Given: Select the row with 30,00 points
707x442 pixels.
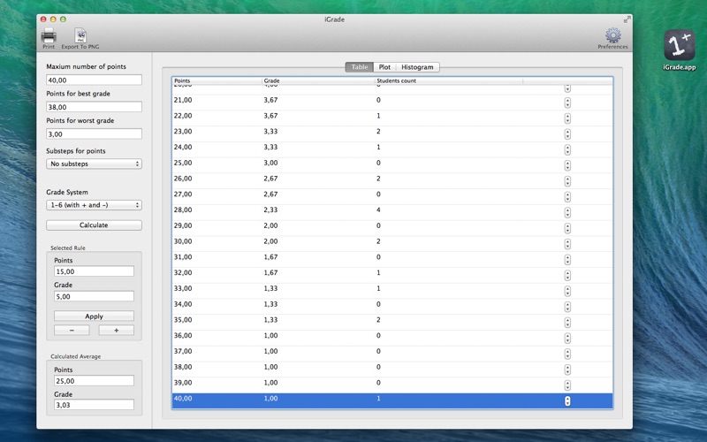Looking at the screenshot, I should click(353, 241).
